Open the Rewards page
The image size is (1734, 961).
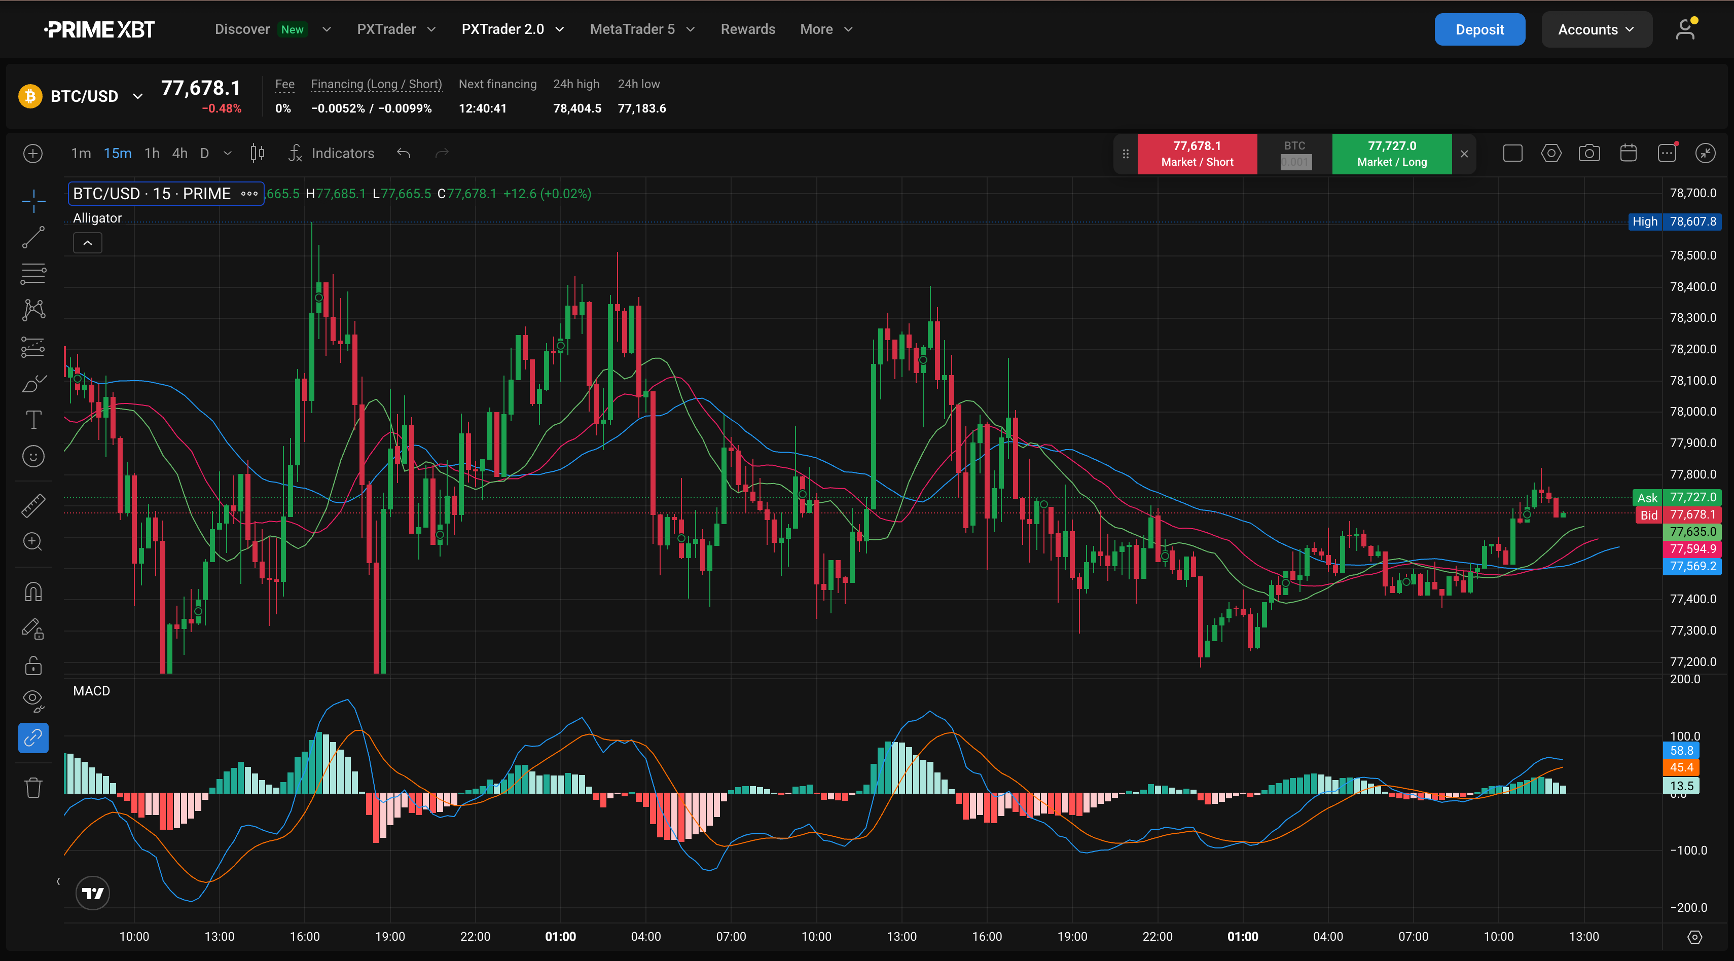click(x=747, y=29)
